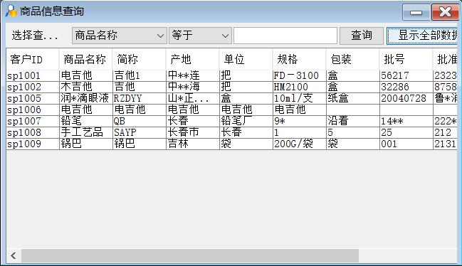Click the 单位 column header
The width and height of the screenshot is (462, 266).
246,60
